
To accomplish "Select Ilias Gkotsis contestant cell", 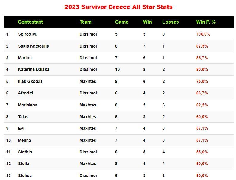I will tap(30, 81).
